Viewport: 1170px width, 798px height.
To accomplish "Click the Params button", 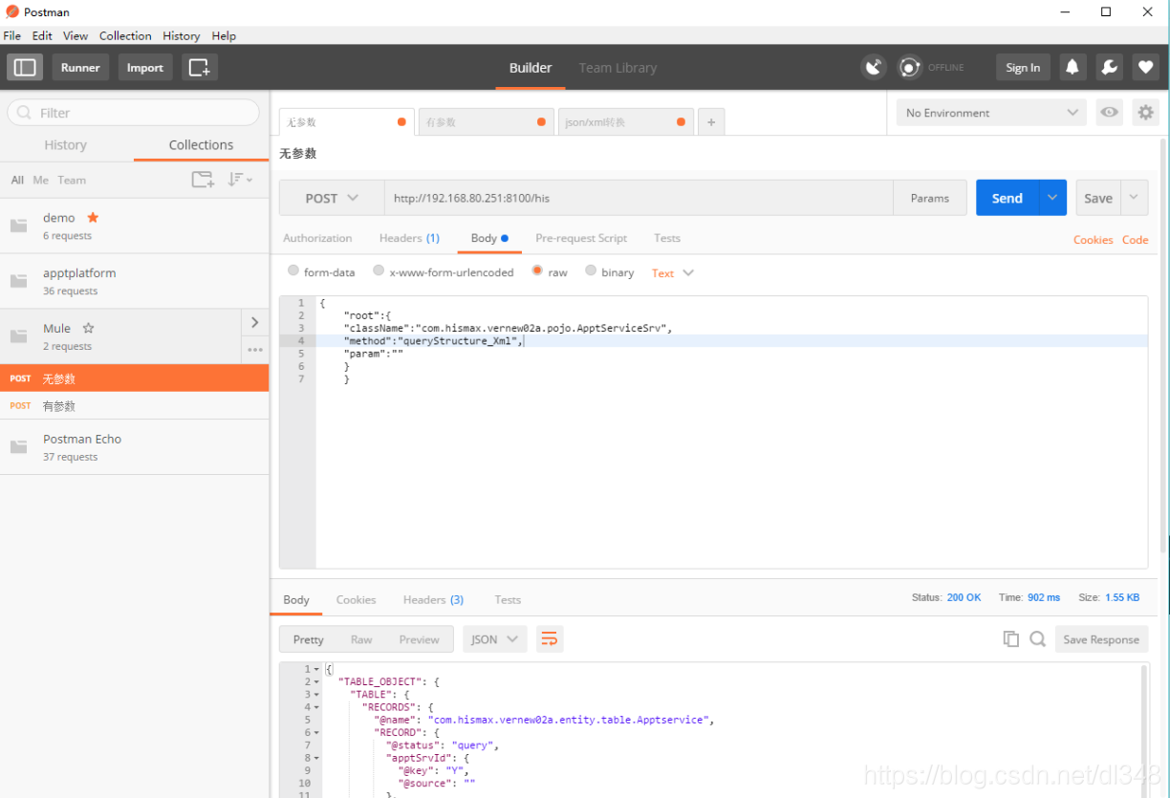I will click(x=930, y=198).
